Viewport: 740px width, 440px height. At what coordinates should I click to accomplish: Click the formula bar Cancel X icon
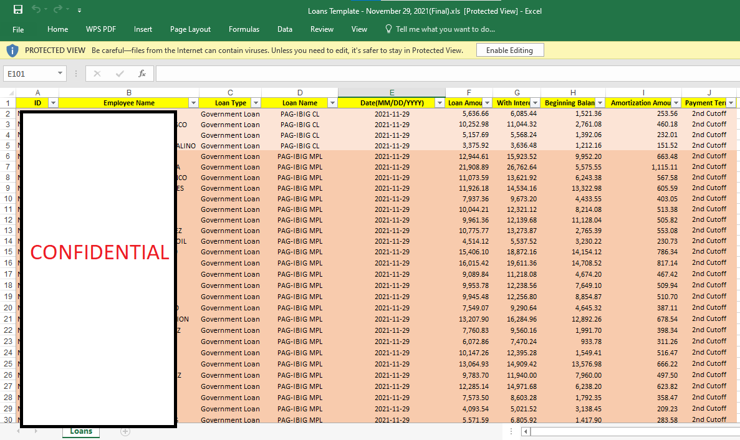pos(97,74)
